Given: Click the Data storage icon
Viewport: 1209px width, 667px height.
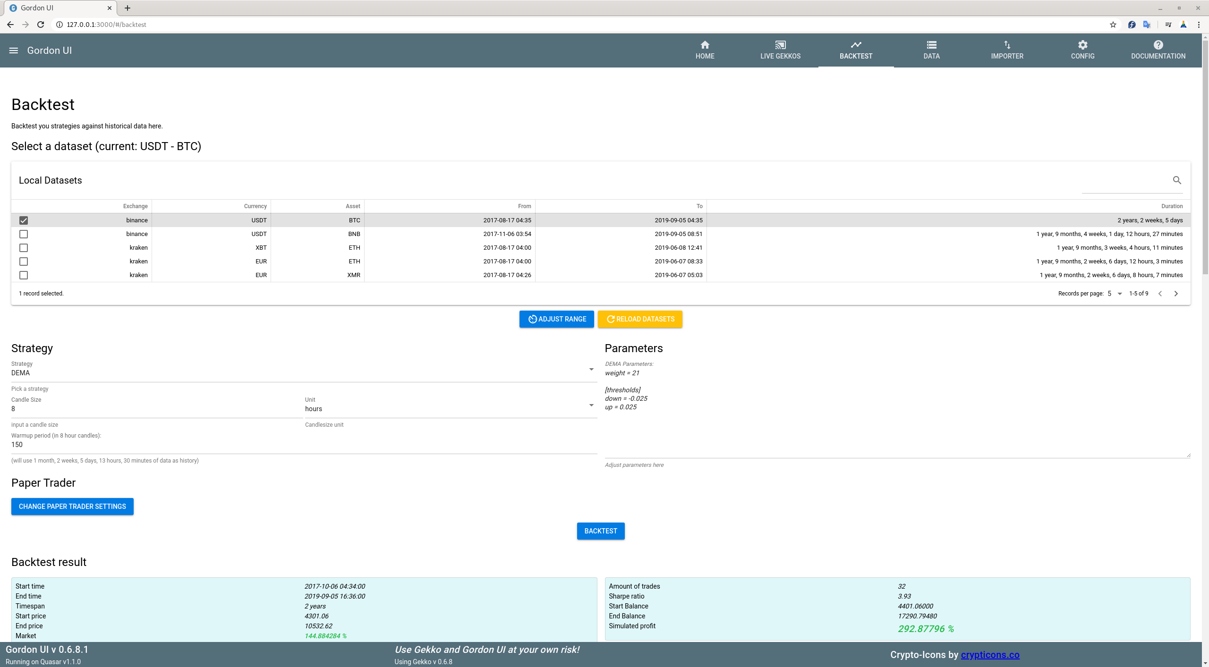Looking at the screenshot, I should (x=931, y=45).
